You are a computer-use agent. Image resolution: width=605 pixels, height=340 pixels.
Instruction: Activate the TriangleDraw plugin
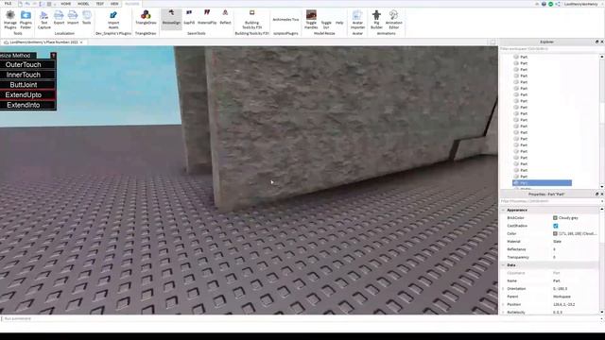coord(146,18)
